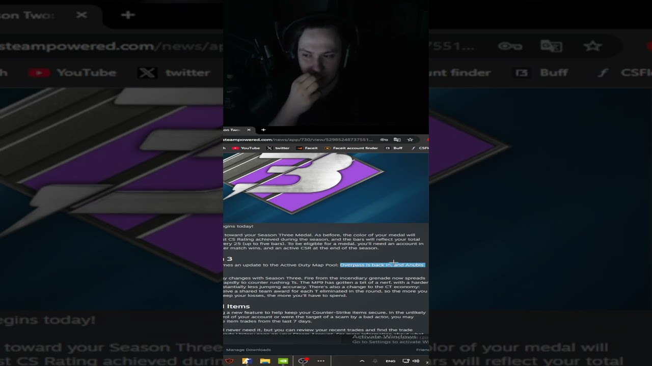Open the taskbar three-dots overflow menu

click(321, 361)
